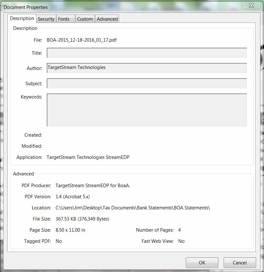Select the Custom tab

85,19
